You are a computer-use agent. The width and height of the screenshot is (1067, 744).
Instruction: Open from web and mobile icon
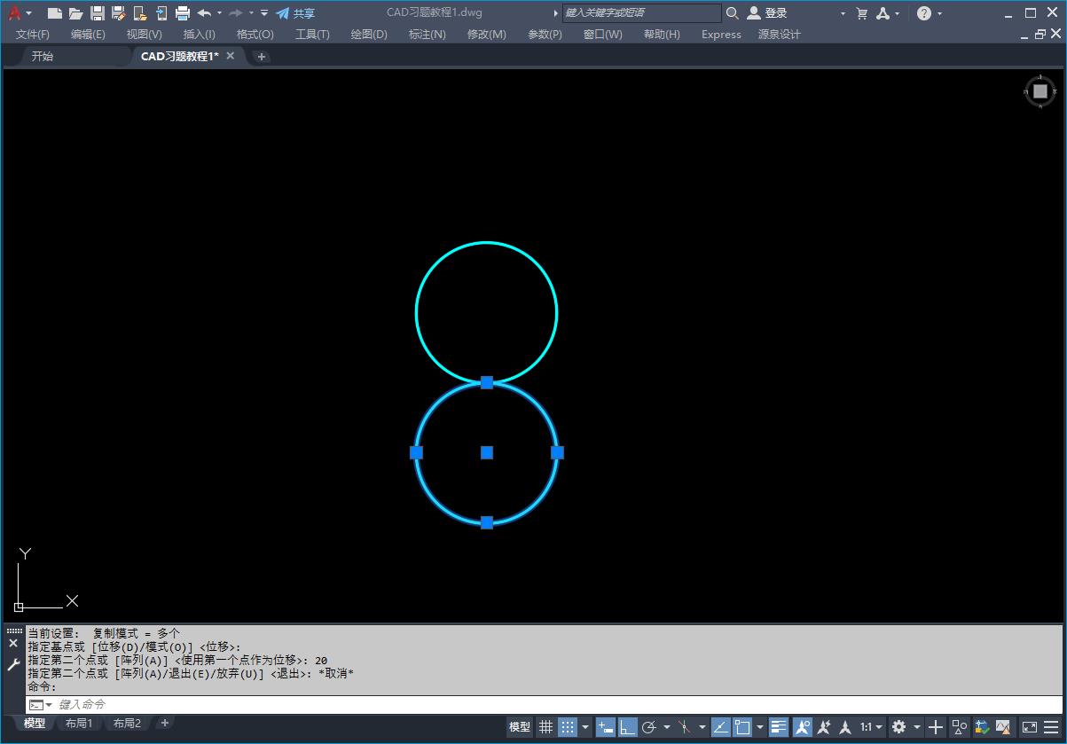[x=140, y=13]
